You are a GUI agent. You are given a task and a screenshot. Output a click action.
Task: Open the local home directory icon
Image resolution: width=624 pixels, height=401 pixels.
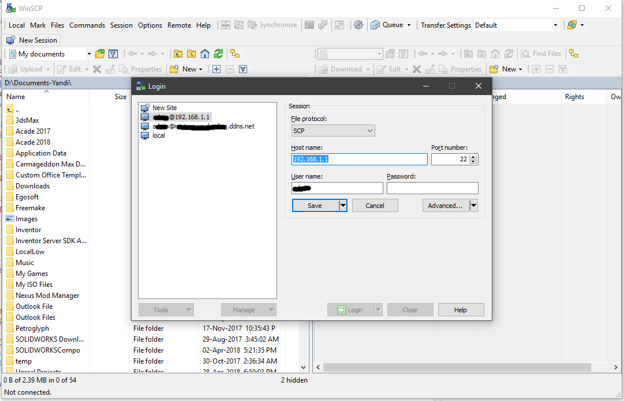[x=205, y=54]
